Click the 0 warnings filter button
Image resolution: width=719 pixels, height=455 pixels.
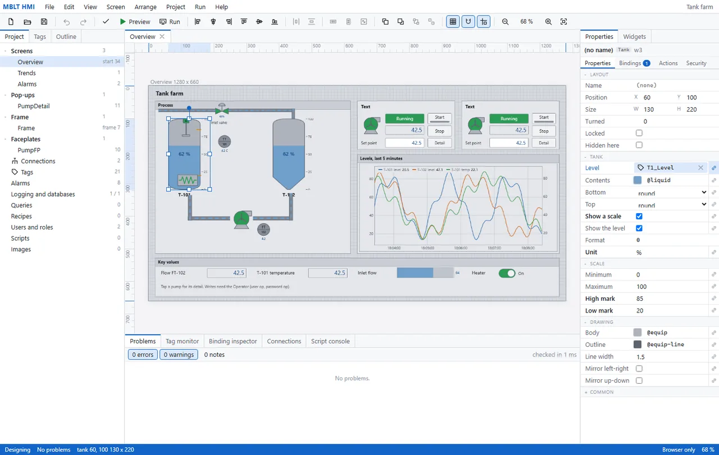coord(179,355)
